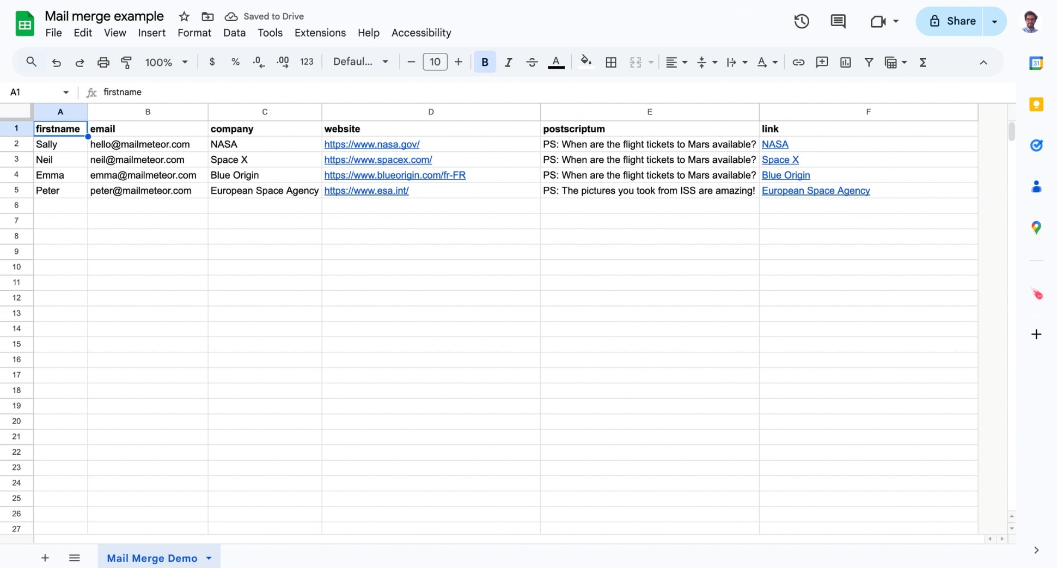The width and height of the screenshot is (1057, 568).
Task: Toggle strikethrough formatting
Action: pos(532,62)
